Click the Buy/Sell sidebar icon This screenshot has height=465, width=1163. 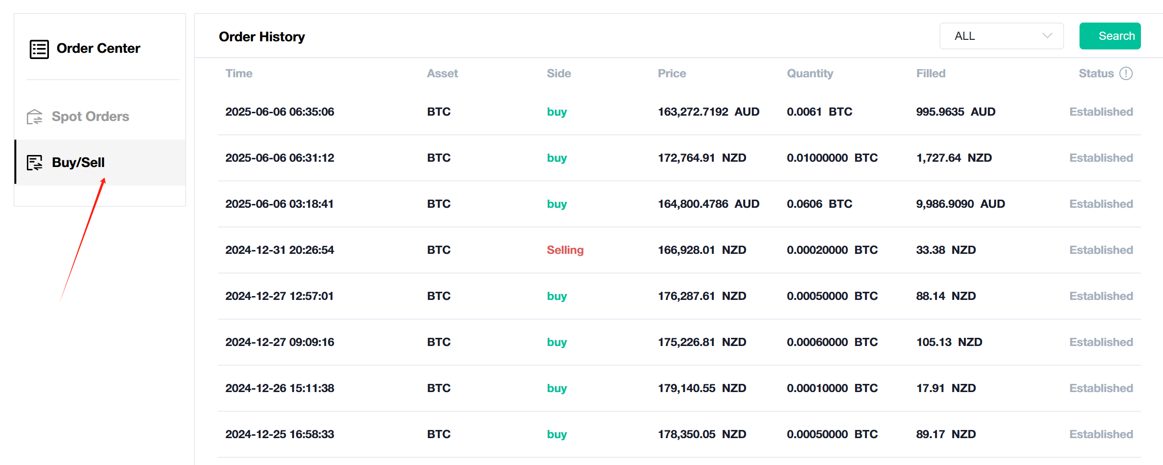(35, 163)
